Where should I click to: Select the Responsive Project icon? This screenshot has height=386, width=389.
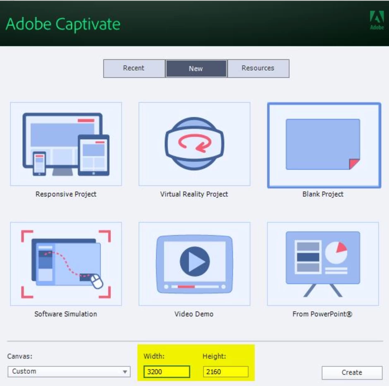pyautogui.click(x=66, y=144)
